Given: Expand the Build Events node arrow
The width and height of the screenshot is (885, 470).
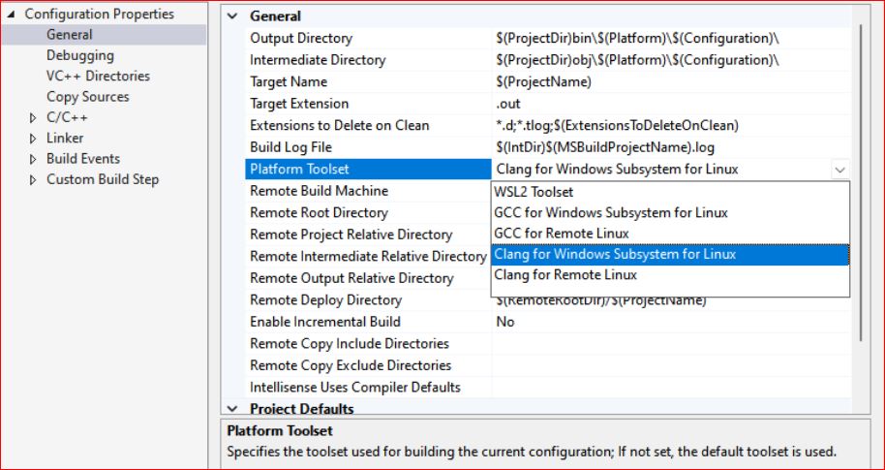Looking at the screenshot, I should point(33,160).
